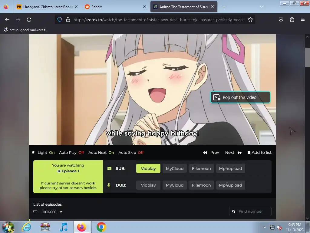310x233 pixels.
Task: Click the episode list view icon
Action: [x=35, y=212]
